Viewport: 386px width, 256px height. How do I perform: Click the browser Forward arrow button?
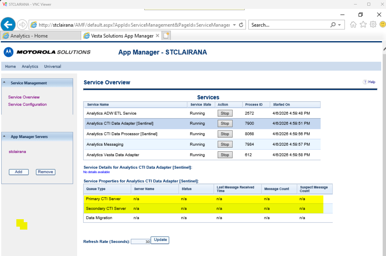coord(22,25)
